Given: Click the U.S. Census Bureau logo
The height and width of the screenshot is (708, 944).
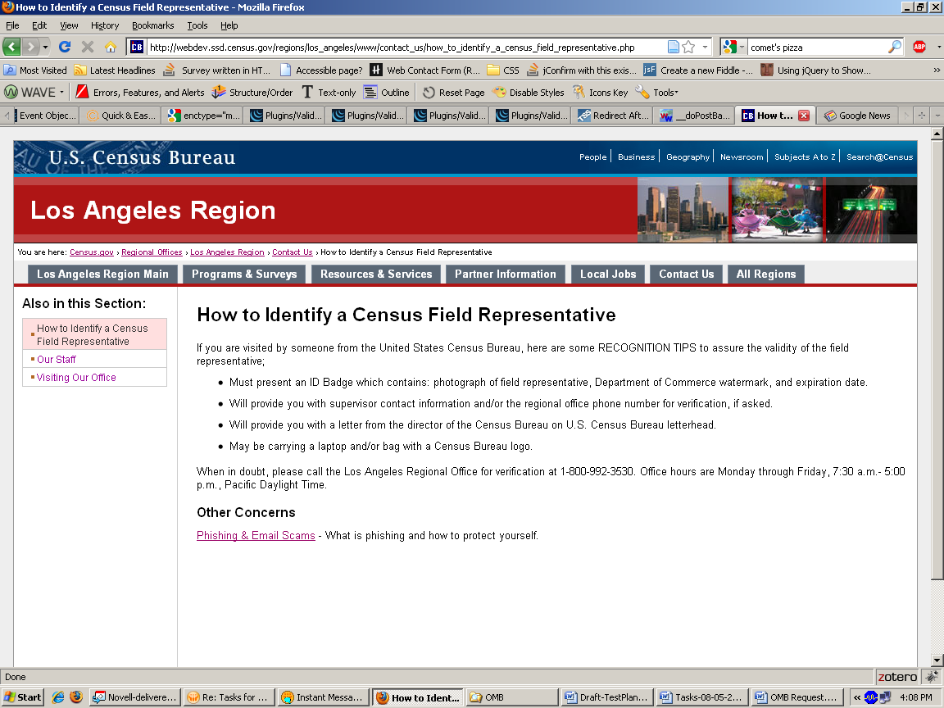Looking at the screenshot, I should click(142, 157).
